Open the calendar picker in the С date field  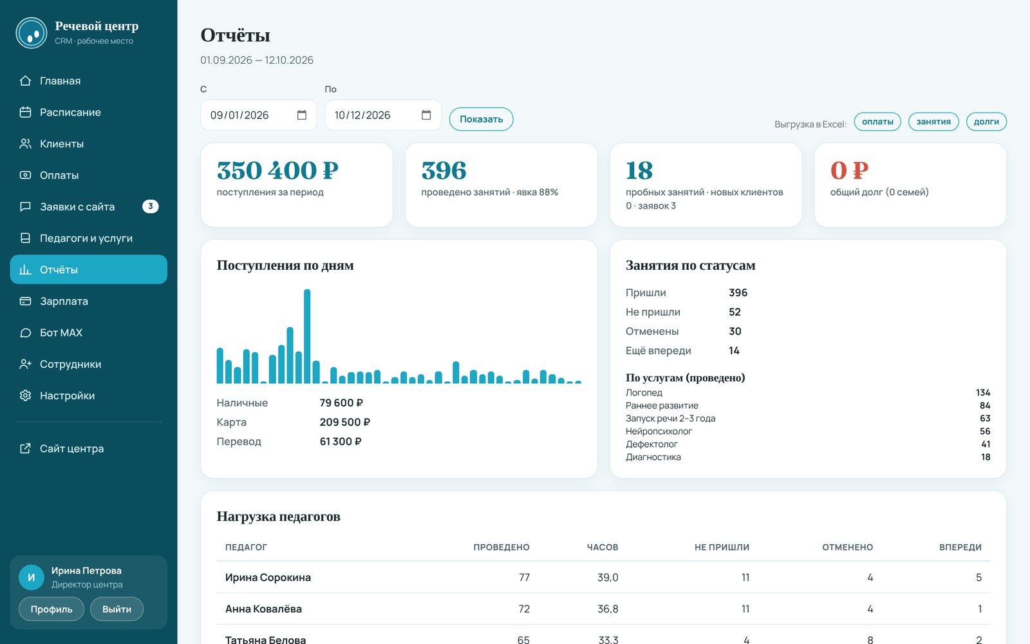click(x=301, y=115)
